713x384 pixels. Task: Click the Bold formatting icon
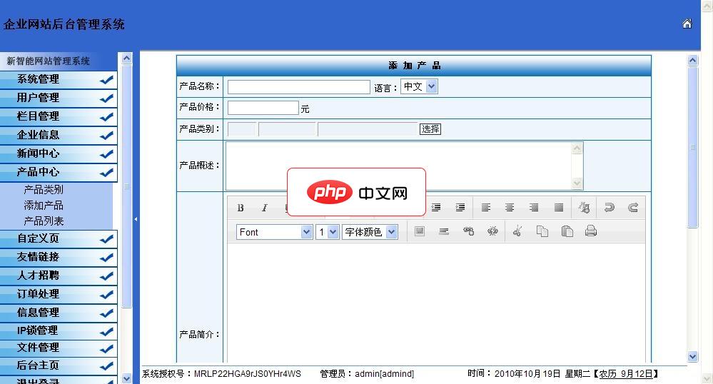coord(241,208)
